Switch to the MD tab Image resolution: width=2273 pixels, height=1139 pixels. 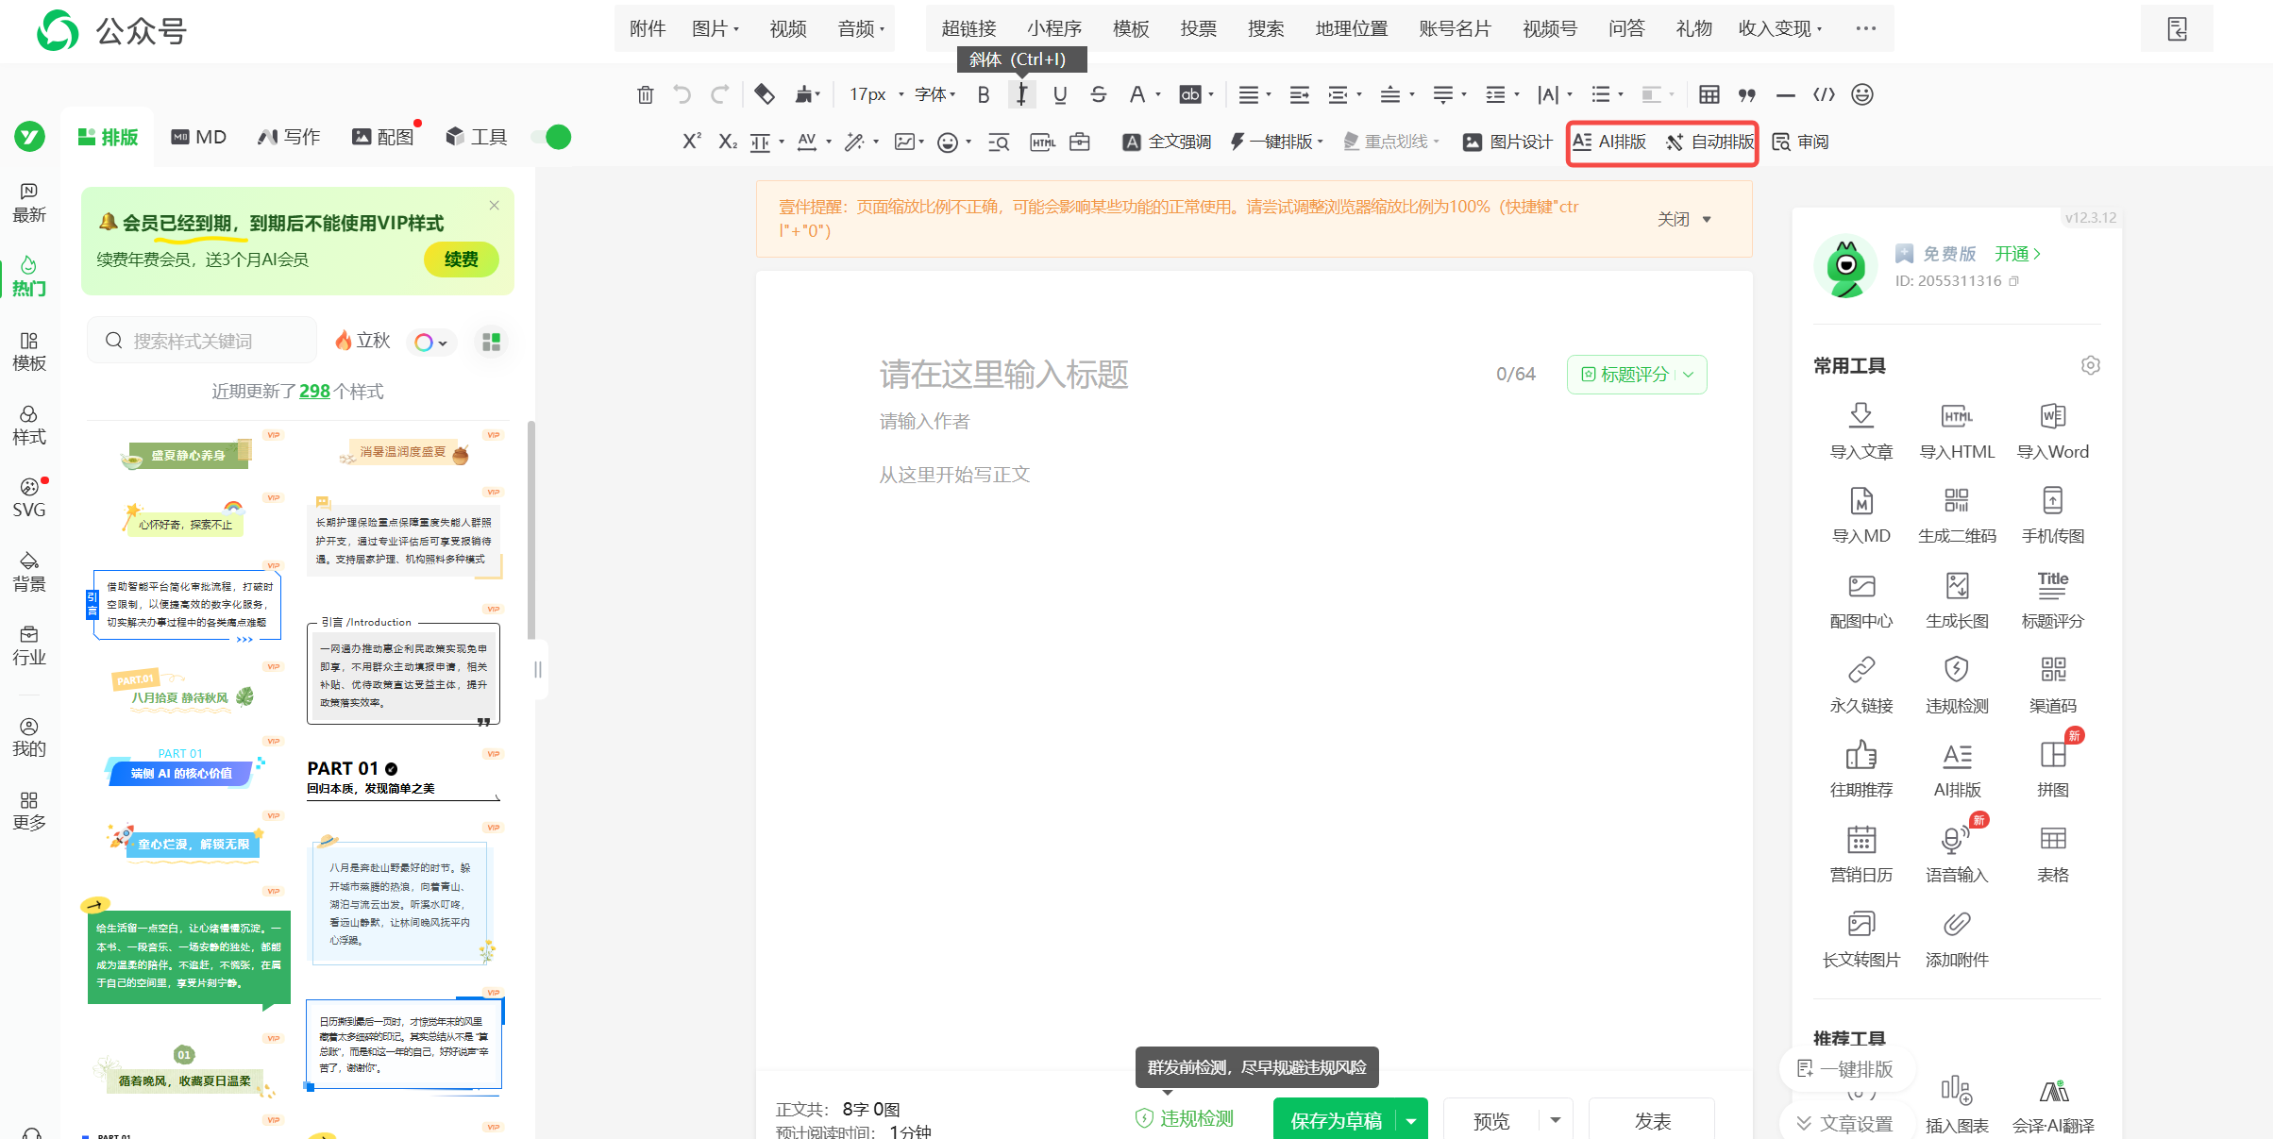tap(199, 138)
